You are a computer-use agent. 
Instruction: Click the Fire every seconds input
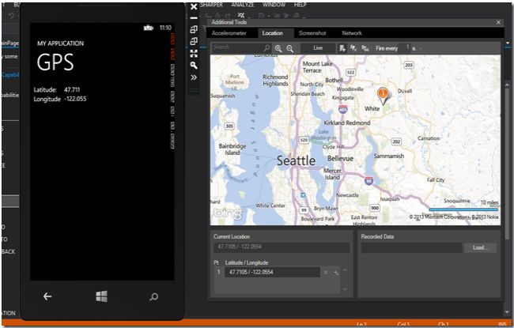click(404, 47)
